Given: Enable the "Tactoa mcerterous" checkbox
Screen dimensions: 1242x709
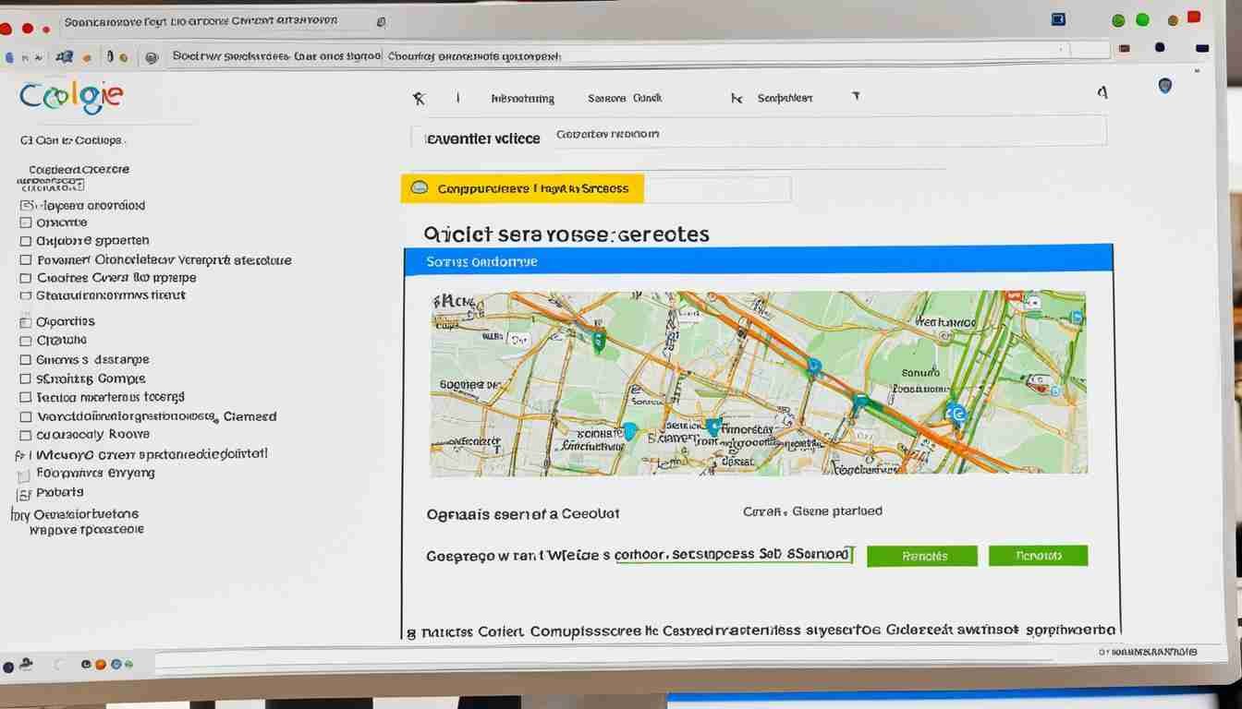Looking at the screenshot, I should coord(26,398).
